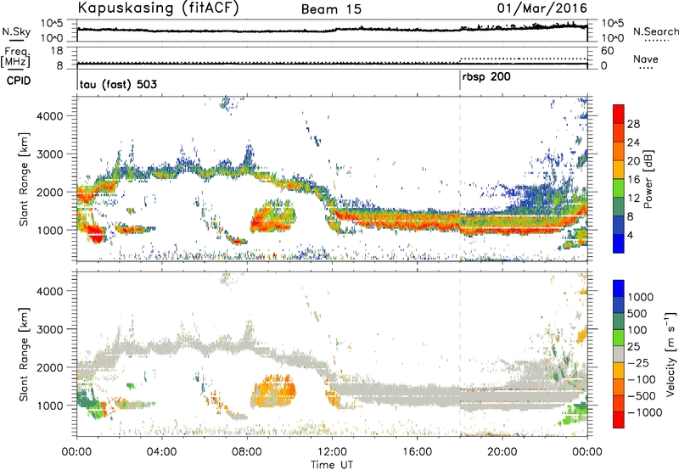This screenshot has height=470, width=679.
Task: Click the '60' Nave axis tick label
Action: 607,51
